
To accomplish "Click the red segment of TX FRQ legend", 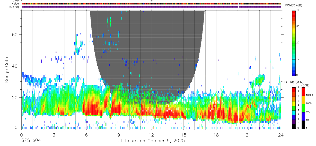I will point(294,90).
